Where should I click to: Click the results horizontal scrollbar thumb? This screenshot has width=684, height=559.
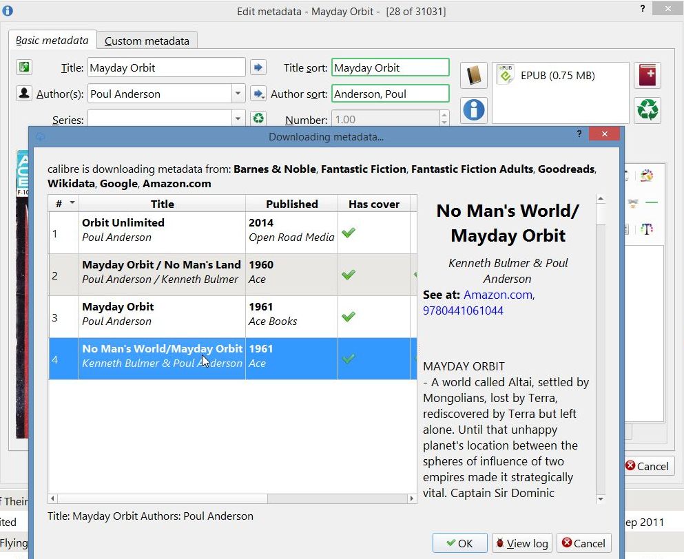tap(163, 498)
